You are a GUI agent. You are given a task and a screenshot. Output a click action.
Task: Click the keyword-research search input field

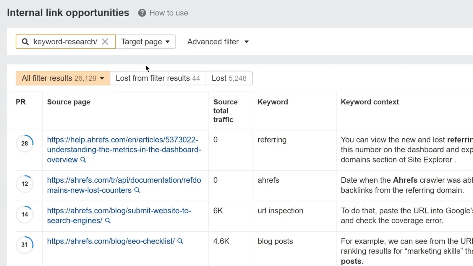coord(65,42)
